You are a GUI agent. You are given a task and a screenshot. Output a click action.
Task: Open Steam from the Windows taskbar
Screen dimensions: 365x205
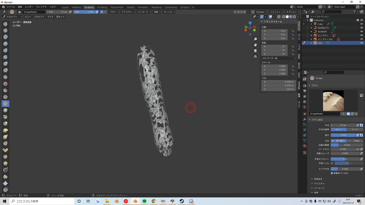(182, 201)
